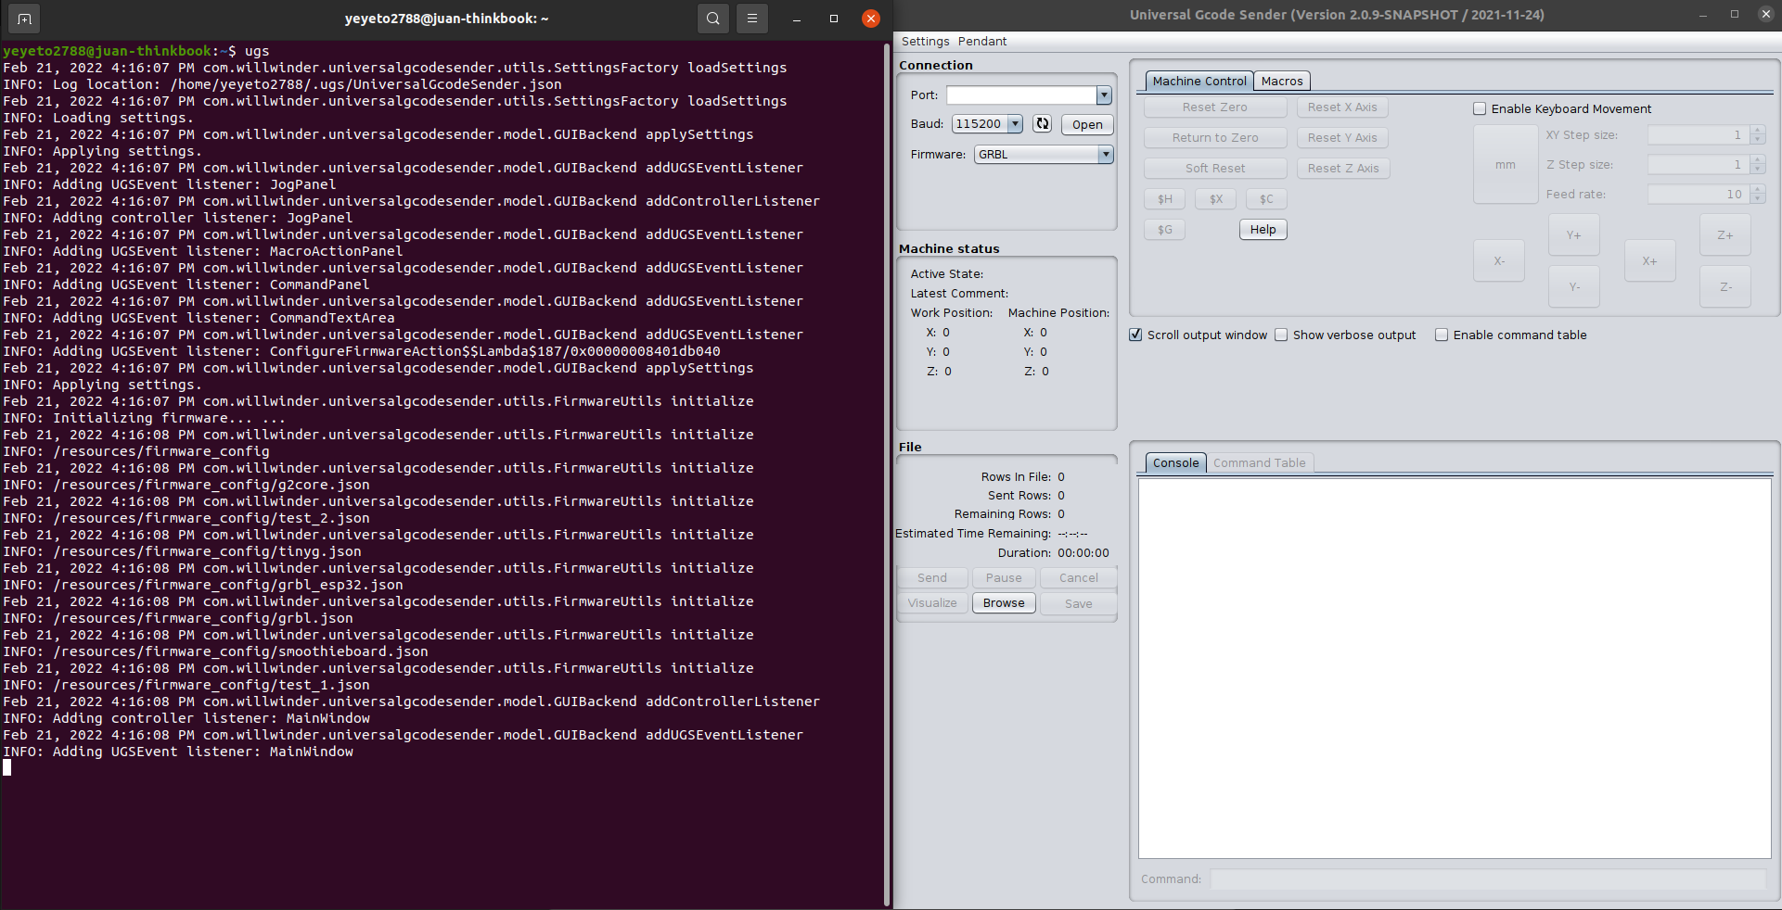Click the terminal window scrollbar

[887, 473]
